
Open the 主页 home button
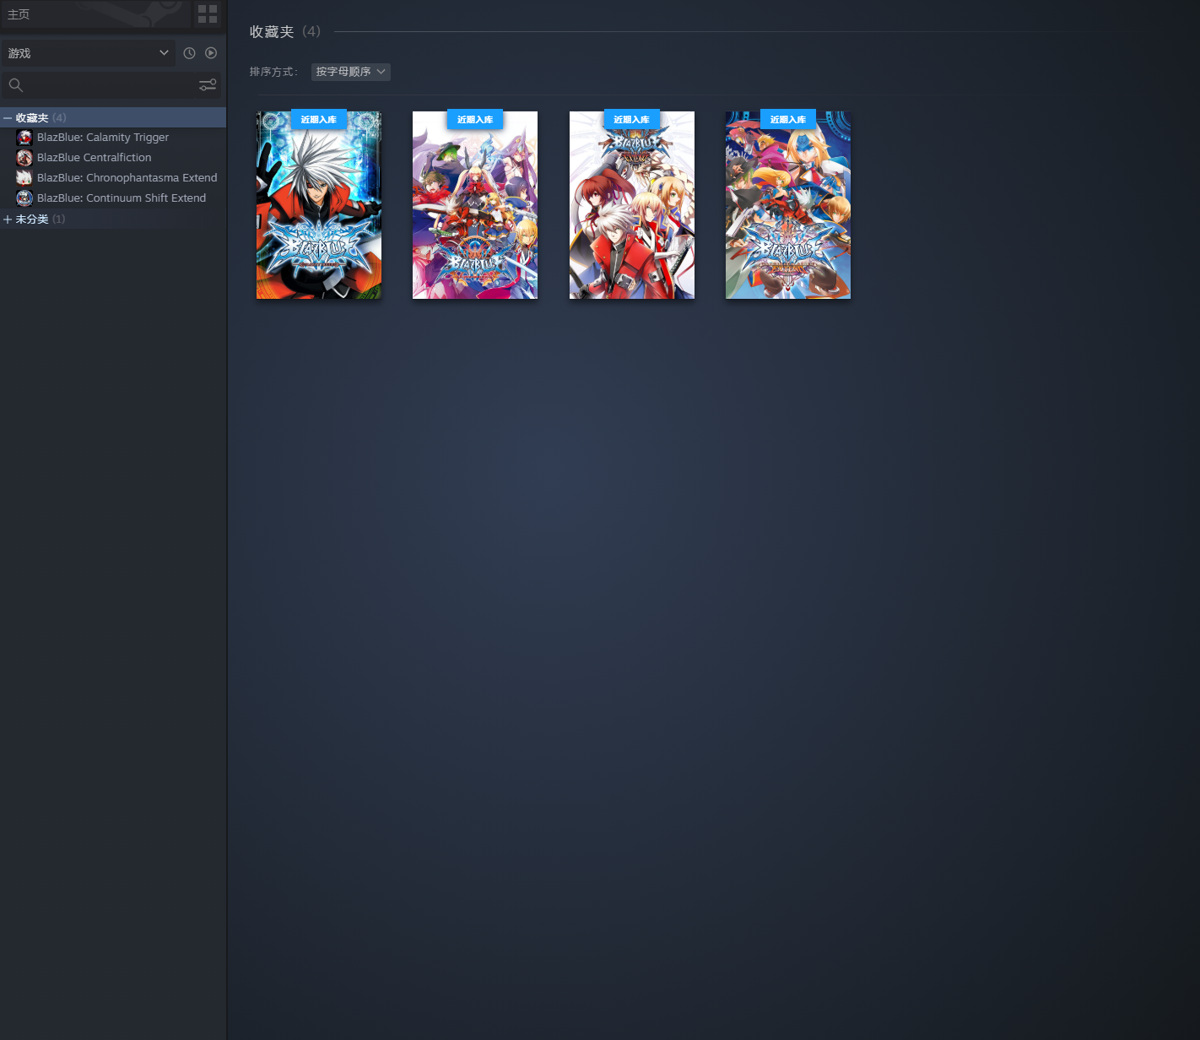click(x=95, y=14)
